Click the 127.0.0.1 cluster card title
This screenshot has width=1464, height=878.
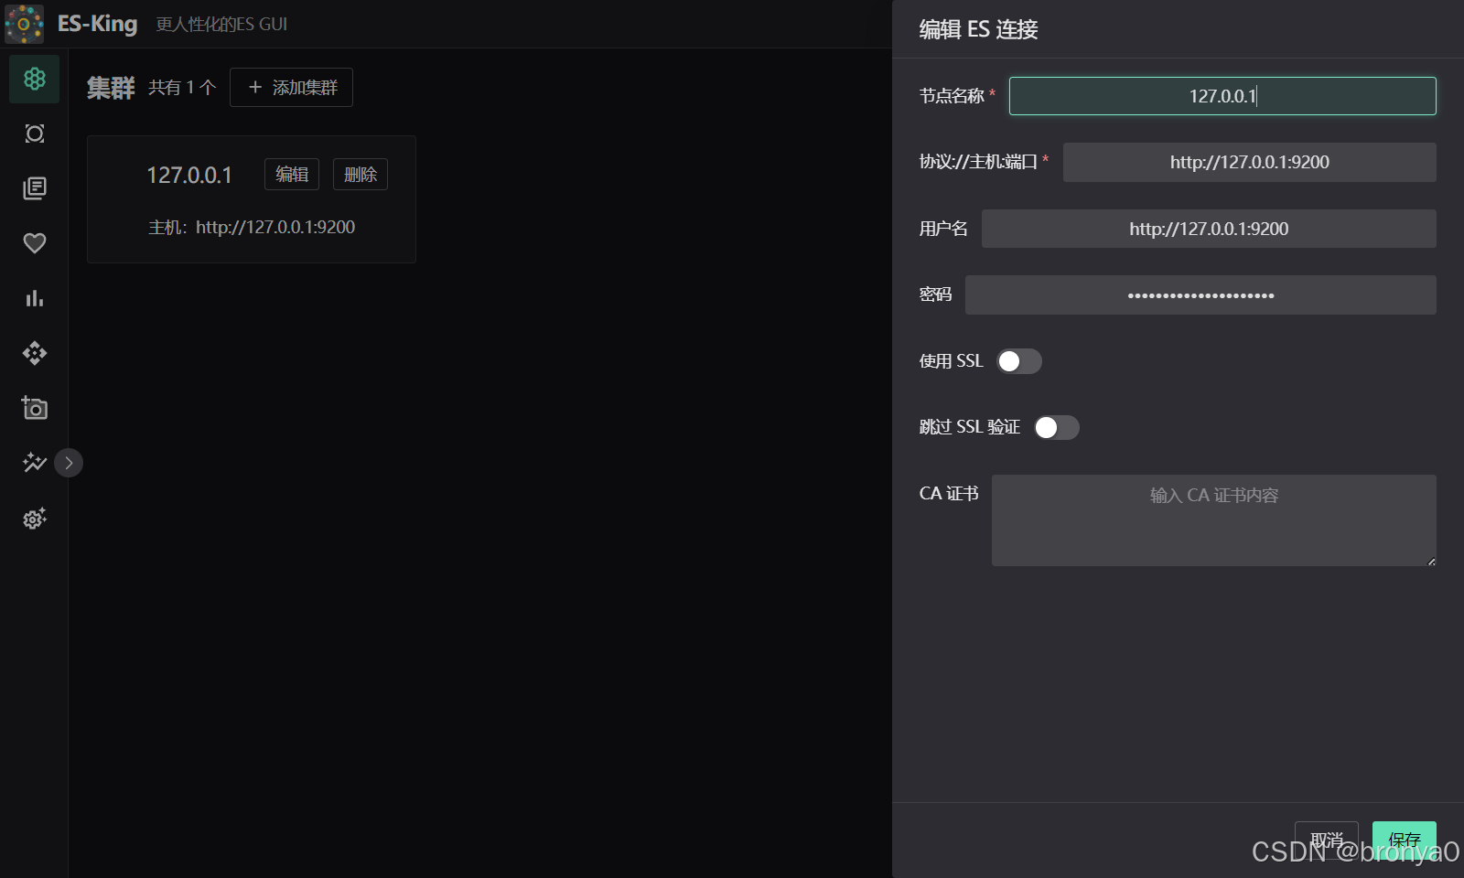pos(189,175)
